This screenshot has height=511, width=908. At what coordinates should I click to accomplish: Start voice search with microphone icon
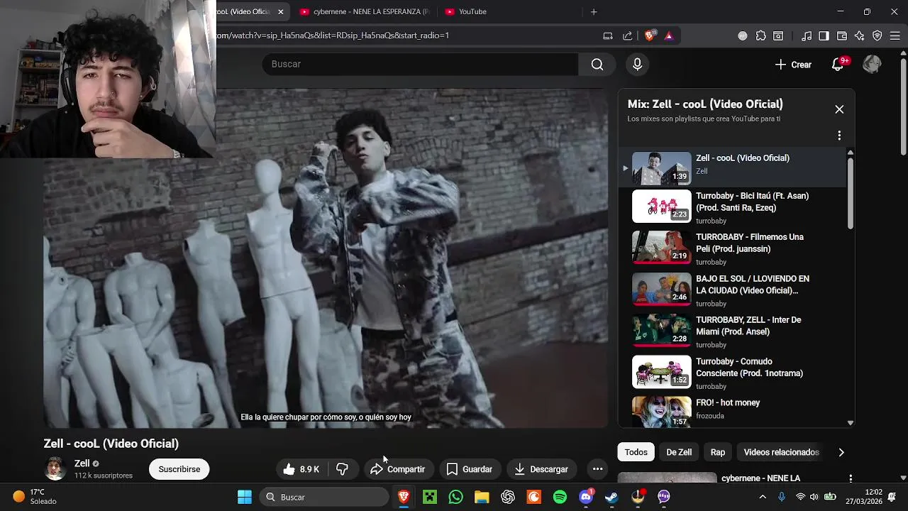(637, 65)
